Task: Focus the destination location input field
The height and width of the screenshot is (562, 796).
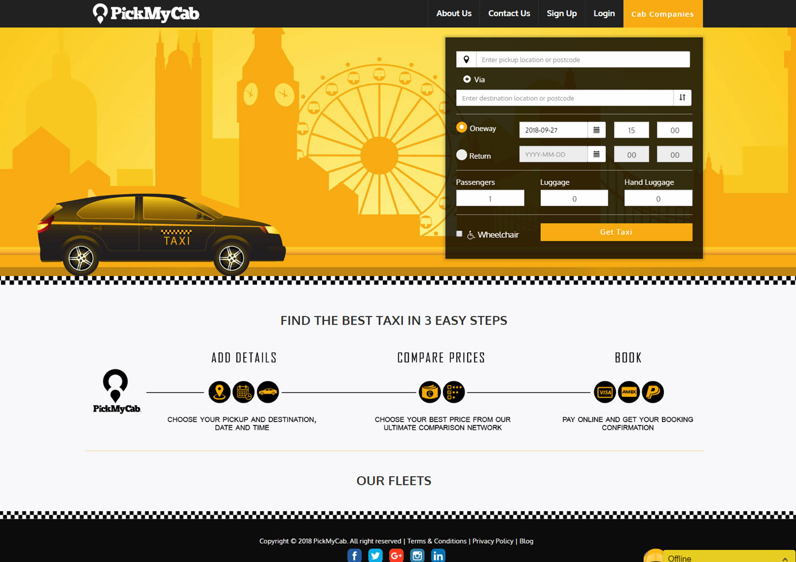Action: pyautogui.click(x=565, y=98)
